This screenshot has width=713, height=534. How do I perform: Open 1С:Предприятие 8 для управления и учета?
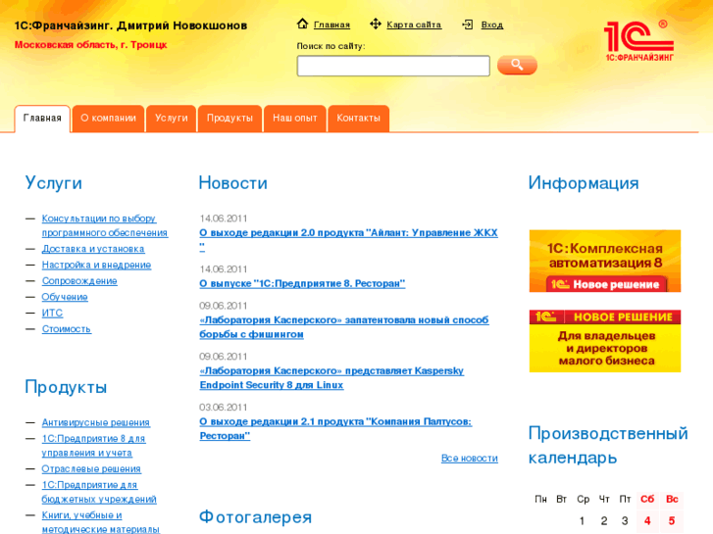(x=93, y=446)
